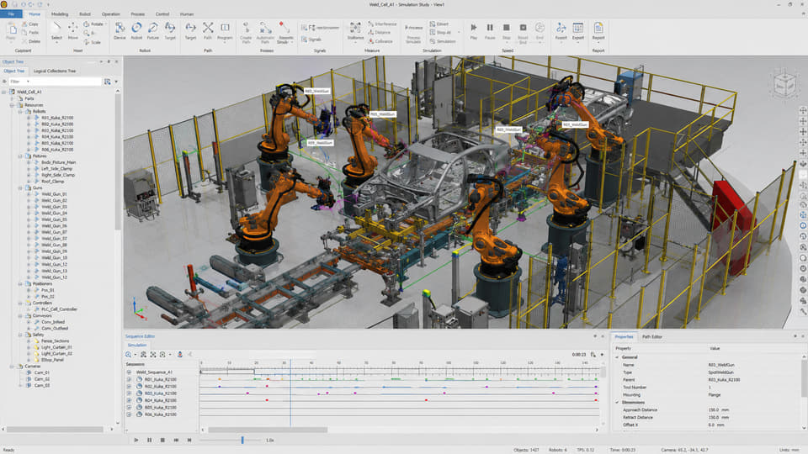
Task: Toggle the pin on Object Tree panel
Action: pos(109,61)
